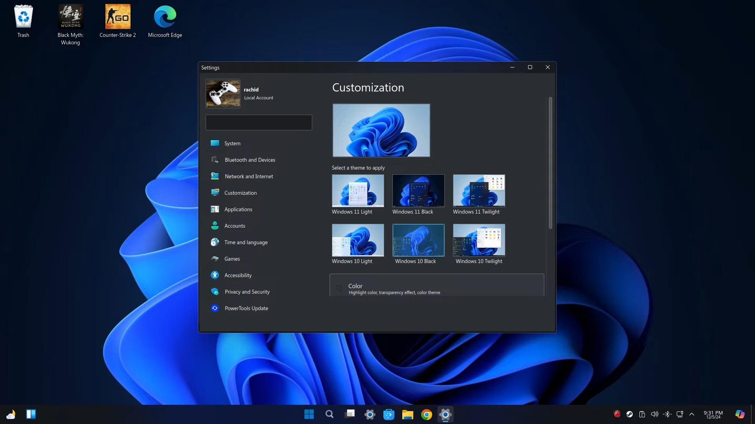Apply the Windows 11 Light theme
Viewport: 755px width, 424px height.
358,191
